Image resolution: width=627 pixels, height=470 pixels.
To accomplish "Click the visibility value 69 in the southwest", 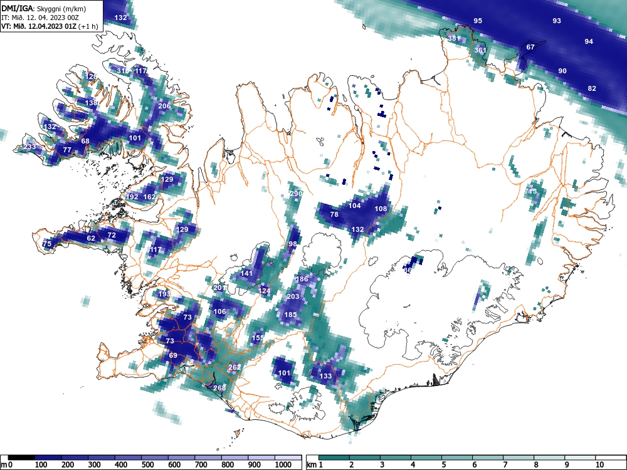I will coord(173,356).
